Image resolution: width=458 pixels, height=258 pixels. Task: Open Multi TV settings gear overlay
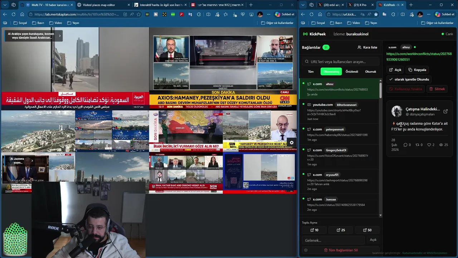pos(292,143)
